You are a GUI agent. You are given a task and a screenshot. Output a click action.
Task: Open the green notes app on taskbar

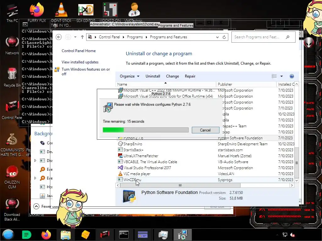[x=26, y=235]
